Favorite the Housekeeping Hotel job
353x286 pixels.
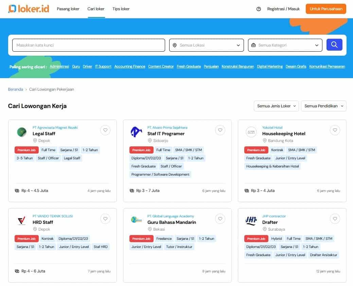(x=335, y=130)
